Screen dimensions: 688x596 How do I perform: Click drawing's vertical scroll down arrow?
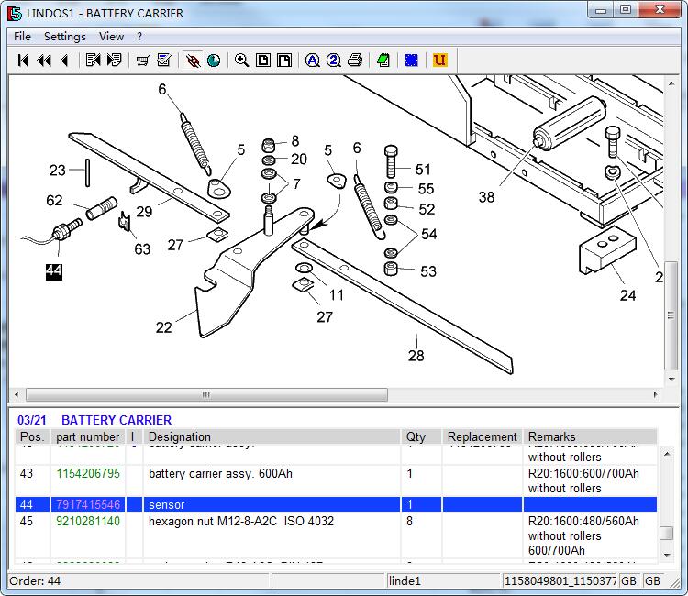671,379
